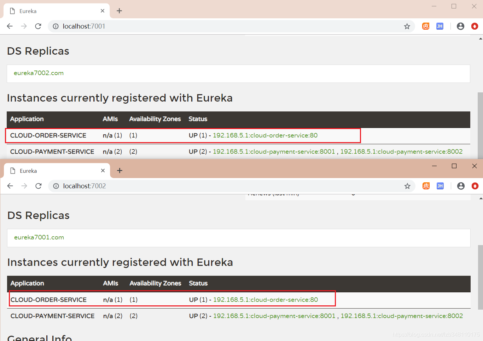Go back in the localhost:7001 window
The image size is (483, 341).
(x=10, y=26)
